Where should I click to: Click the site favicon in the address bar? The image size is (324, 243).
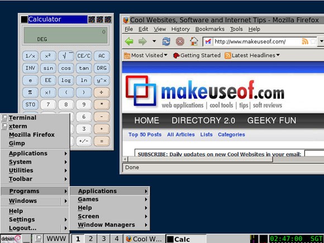tap(208, 41)
